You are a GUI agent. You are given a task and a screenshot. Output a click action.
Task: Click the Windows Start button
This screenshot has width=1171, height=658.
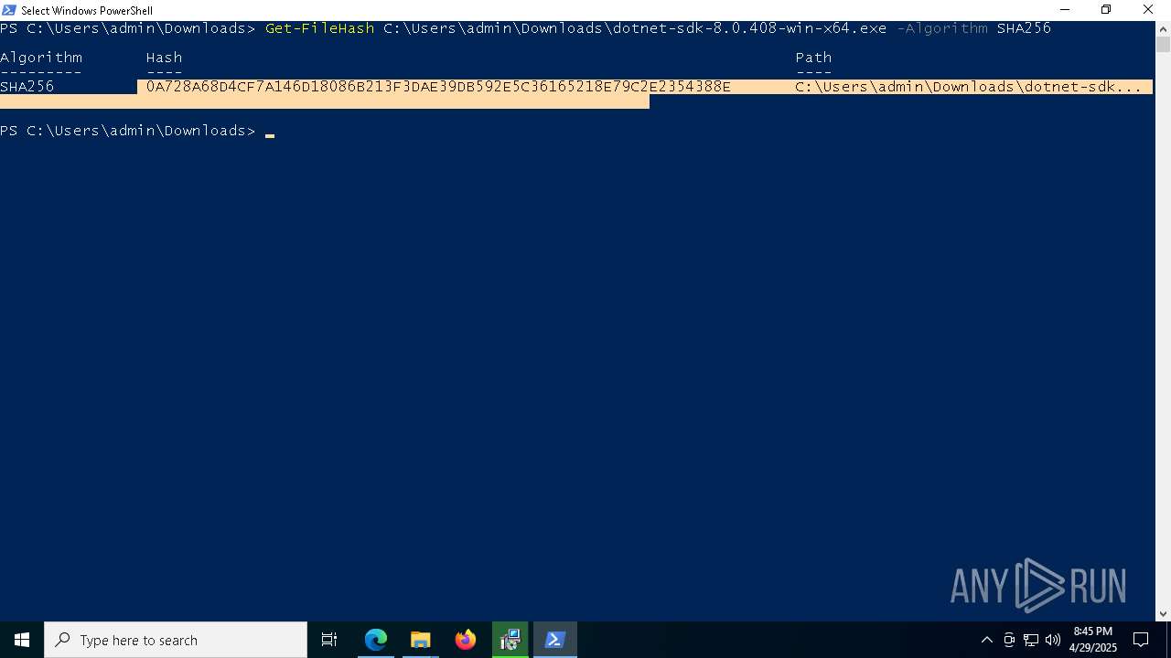[22, 640]
